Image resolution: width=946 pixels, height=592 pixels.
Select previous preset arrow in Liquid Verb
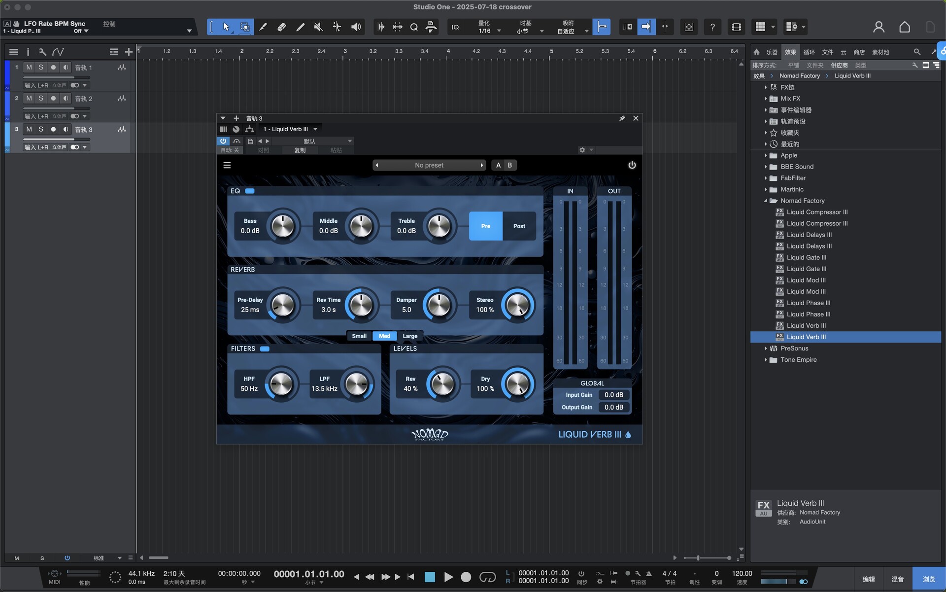(377, 165)
